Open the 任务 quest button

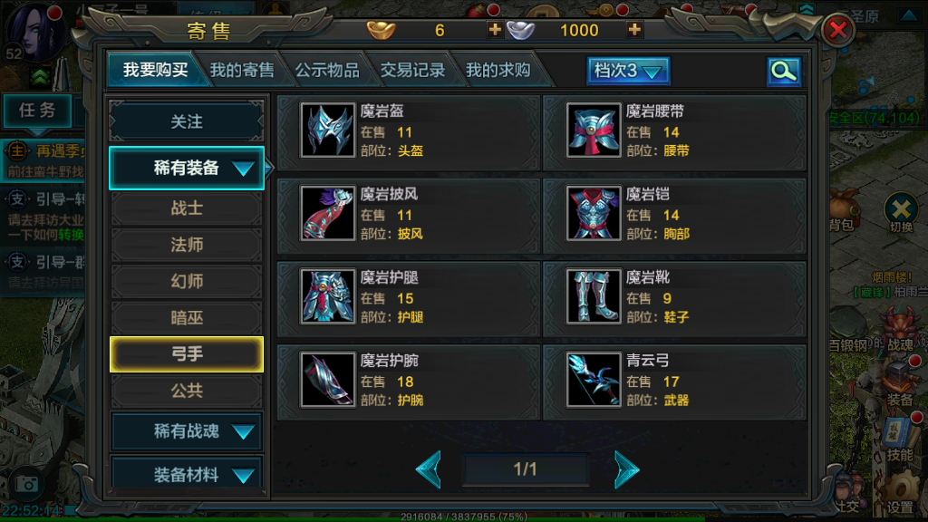(x=37, y=110)
